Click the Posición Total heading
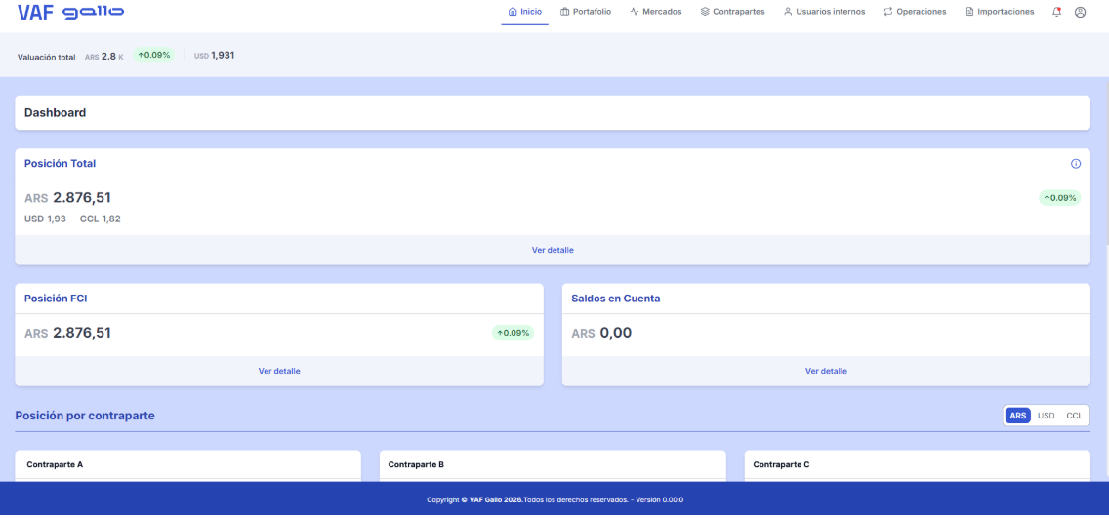 pos(61,163)
